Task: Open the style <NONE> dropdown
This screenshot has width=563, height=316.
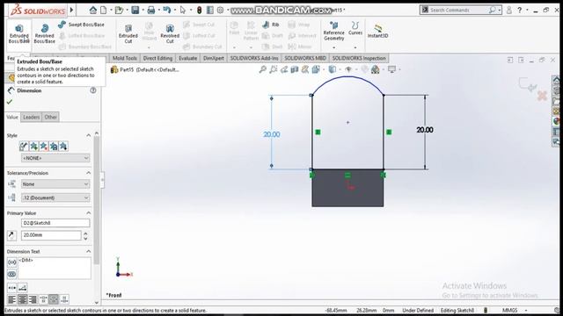Action: point(55,158)
